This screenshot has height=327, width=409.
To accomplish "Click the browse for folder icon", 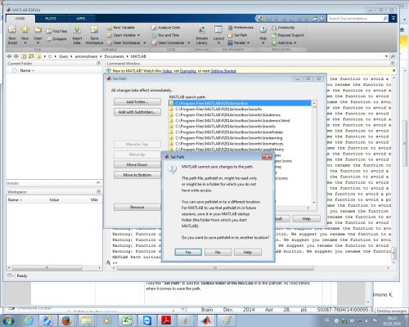I will point(31,56).
